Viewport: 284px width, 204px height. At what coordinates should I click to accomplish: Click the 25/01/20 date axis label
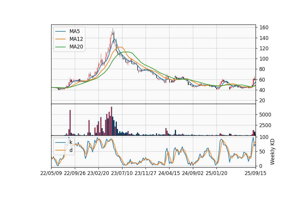(217, 173)
